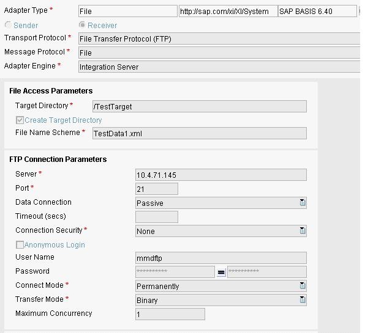Click the User Name label

coord(35,257)
